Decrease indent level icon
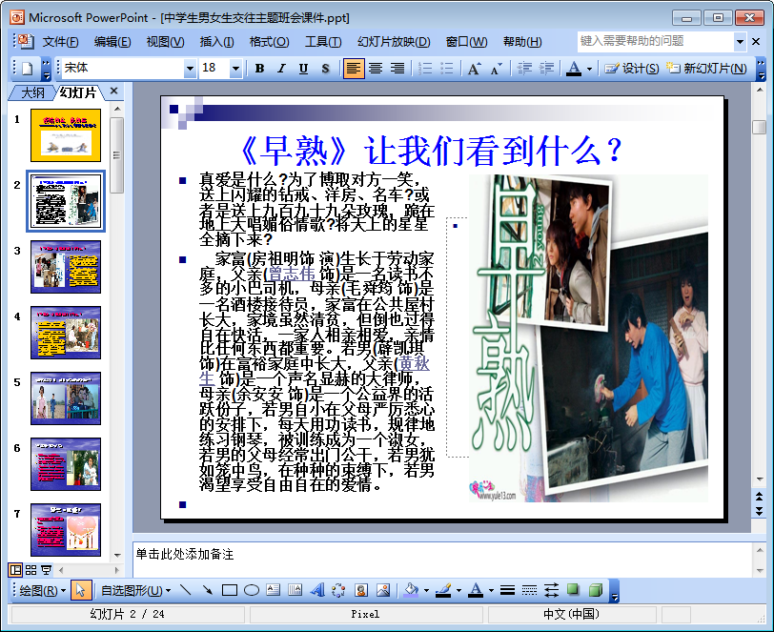Image resolution: width=774 pixels, height=632 pixels. (524, 69)
